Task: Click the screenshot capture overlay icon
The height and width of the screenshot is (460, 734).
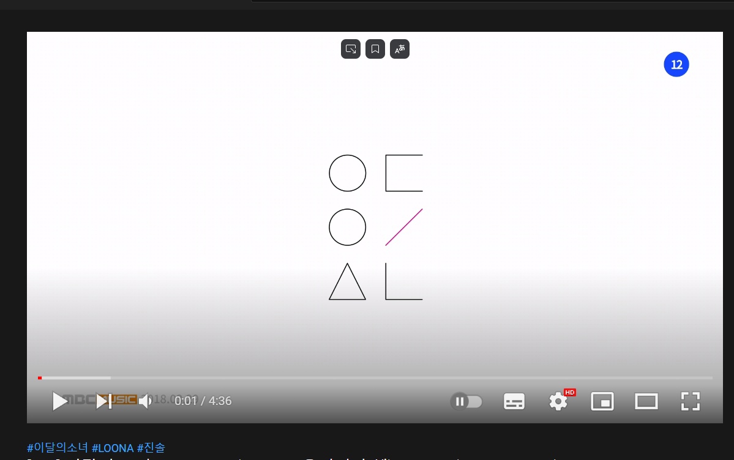Action: pos(351,49)
